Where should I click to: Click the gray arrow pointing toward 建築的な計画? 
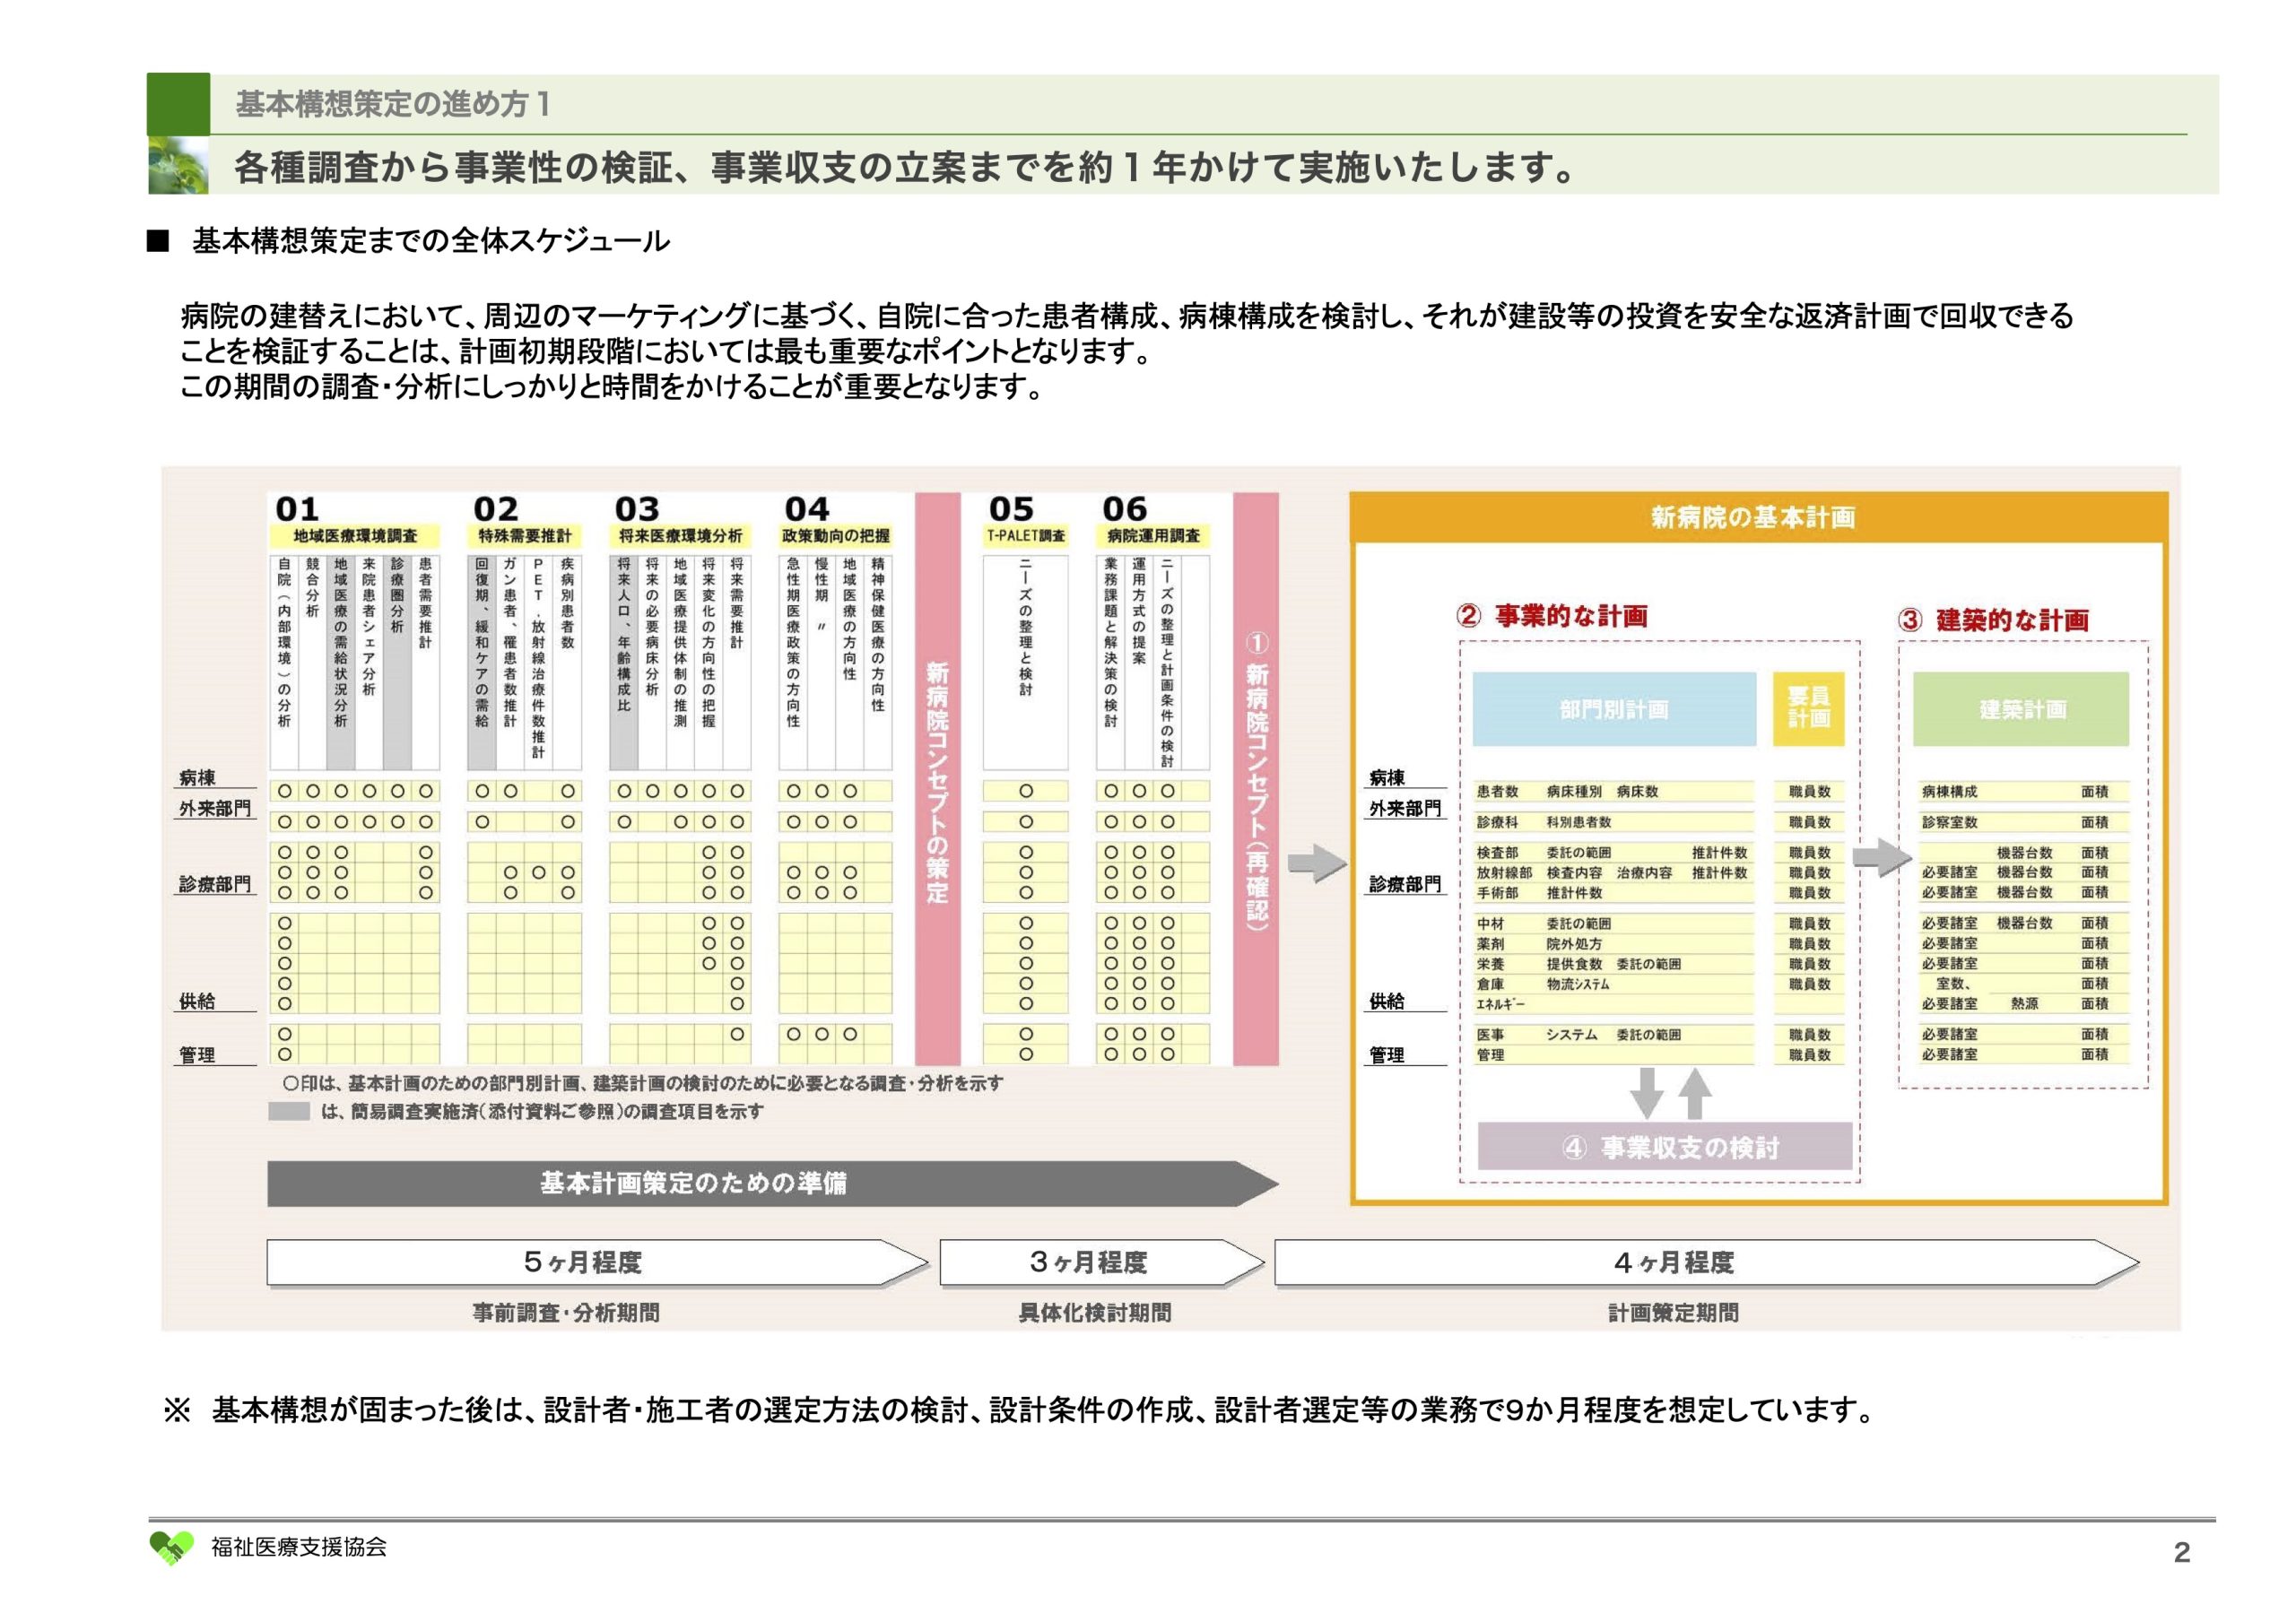1882,857
